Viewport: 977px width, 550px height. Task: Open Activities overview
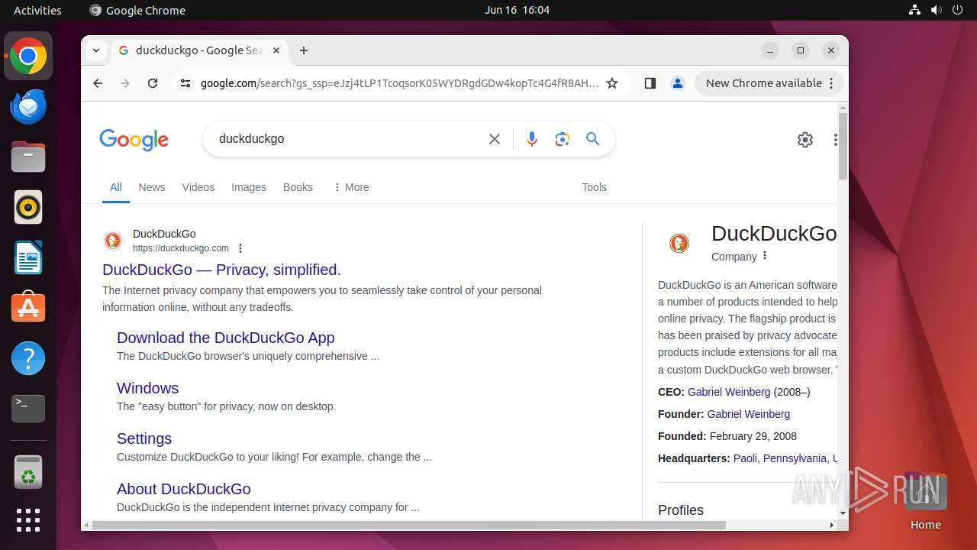(x=37, y=10)
